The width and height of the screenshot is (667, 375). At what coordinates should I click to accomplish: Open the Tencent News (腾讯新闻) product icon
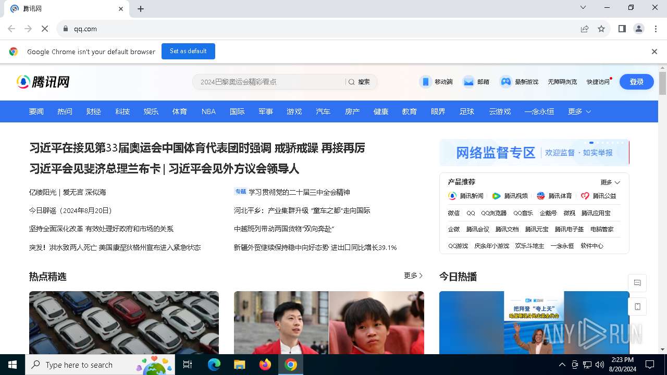pyautogui.click(x=452, y=196)
